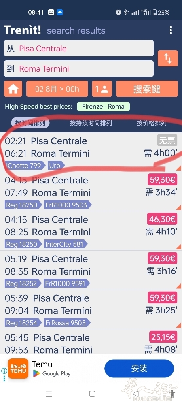Open the ad info icon
This screenshot has height=405, width=182.
(x=4, y=371)
